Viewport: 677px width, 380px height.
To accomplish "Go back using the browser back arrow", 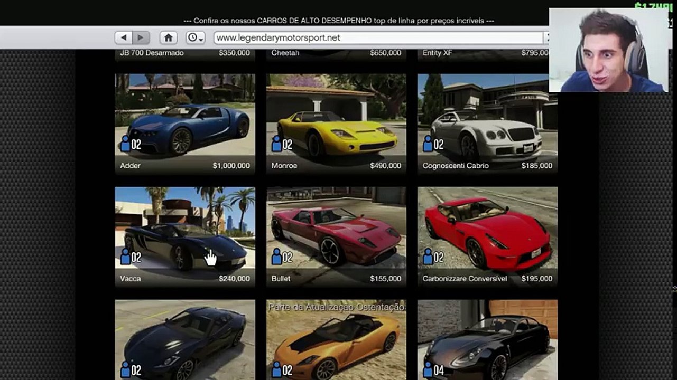I will tap(123, 37).
